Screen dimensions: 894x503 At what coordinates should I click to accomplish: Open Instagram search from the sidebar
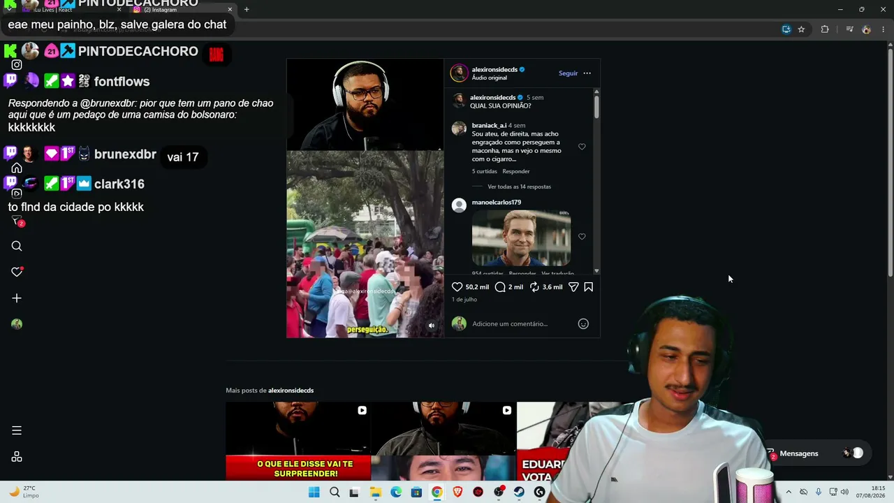tap(17, 246)
